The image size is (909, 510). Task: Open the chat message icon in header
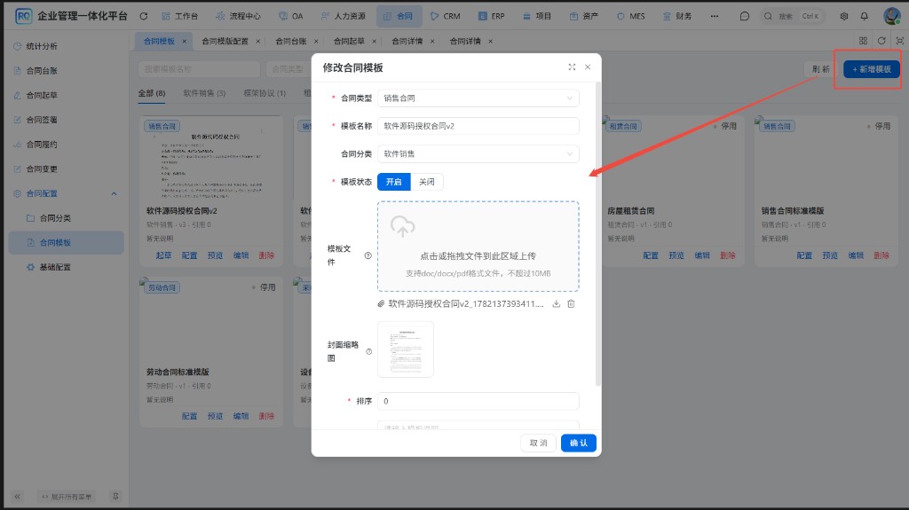coord(745,16)
